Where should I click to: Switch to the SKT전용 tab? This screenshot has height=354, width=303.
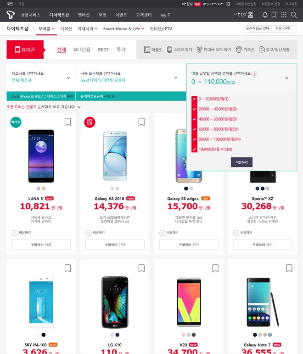(x=82, y=50)
